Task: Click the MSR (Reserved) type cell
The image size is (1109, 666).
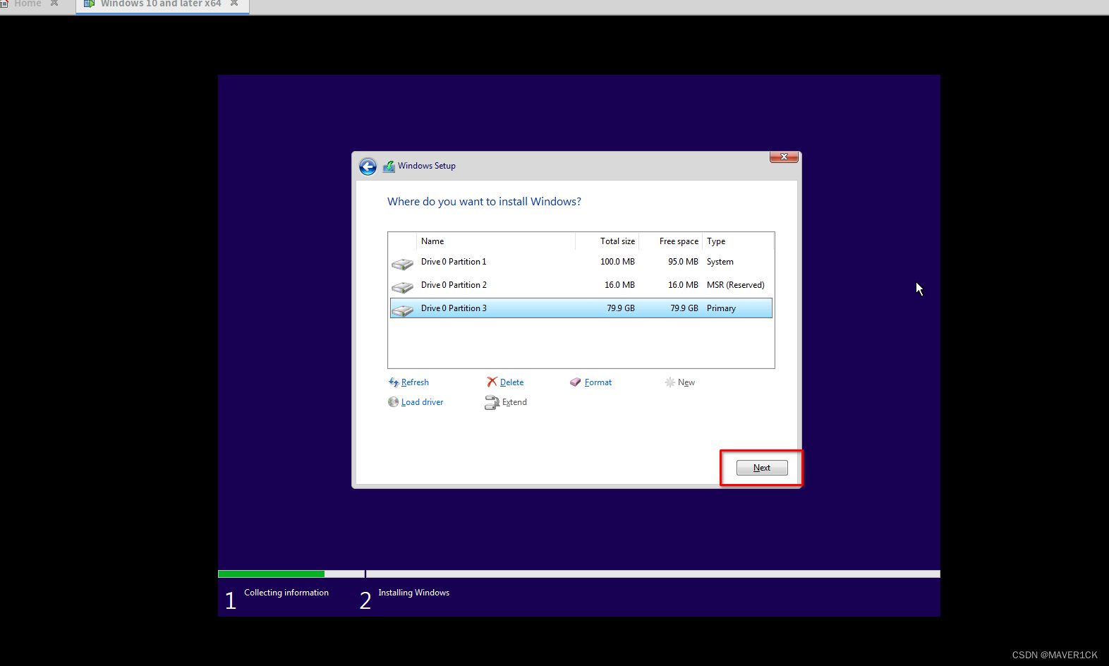Action: tap(736, 285)
